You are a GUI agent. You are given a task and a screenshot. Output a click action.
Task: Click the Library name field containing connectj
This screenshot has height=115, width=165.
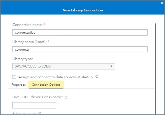tap(80, 50)
